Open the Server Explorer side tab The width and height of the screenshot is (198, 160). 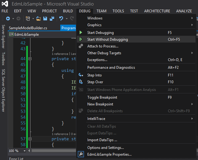point(3,36)
